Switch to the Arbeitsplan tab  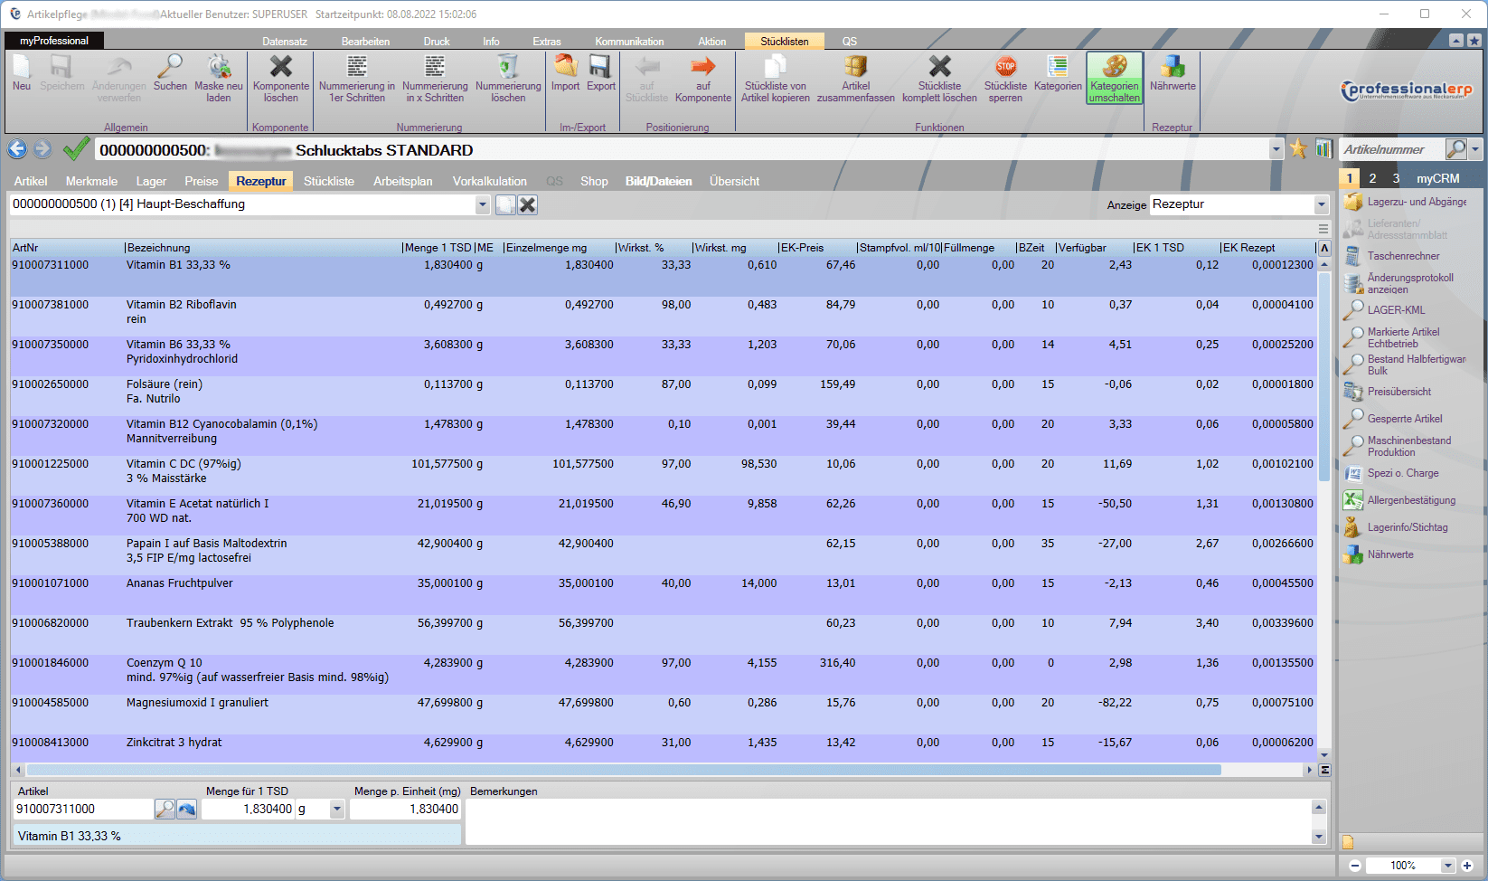pyautogui.click(x=403, y=181)
